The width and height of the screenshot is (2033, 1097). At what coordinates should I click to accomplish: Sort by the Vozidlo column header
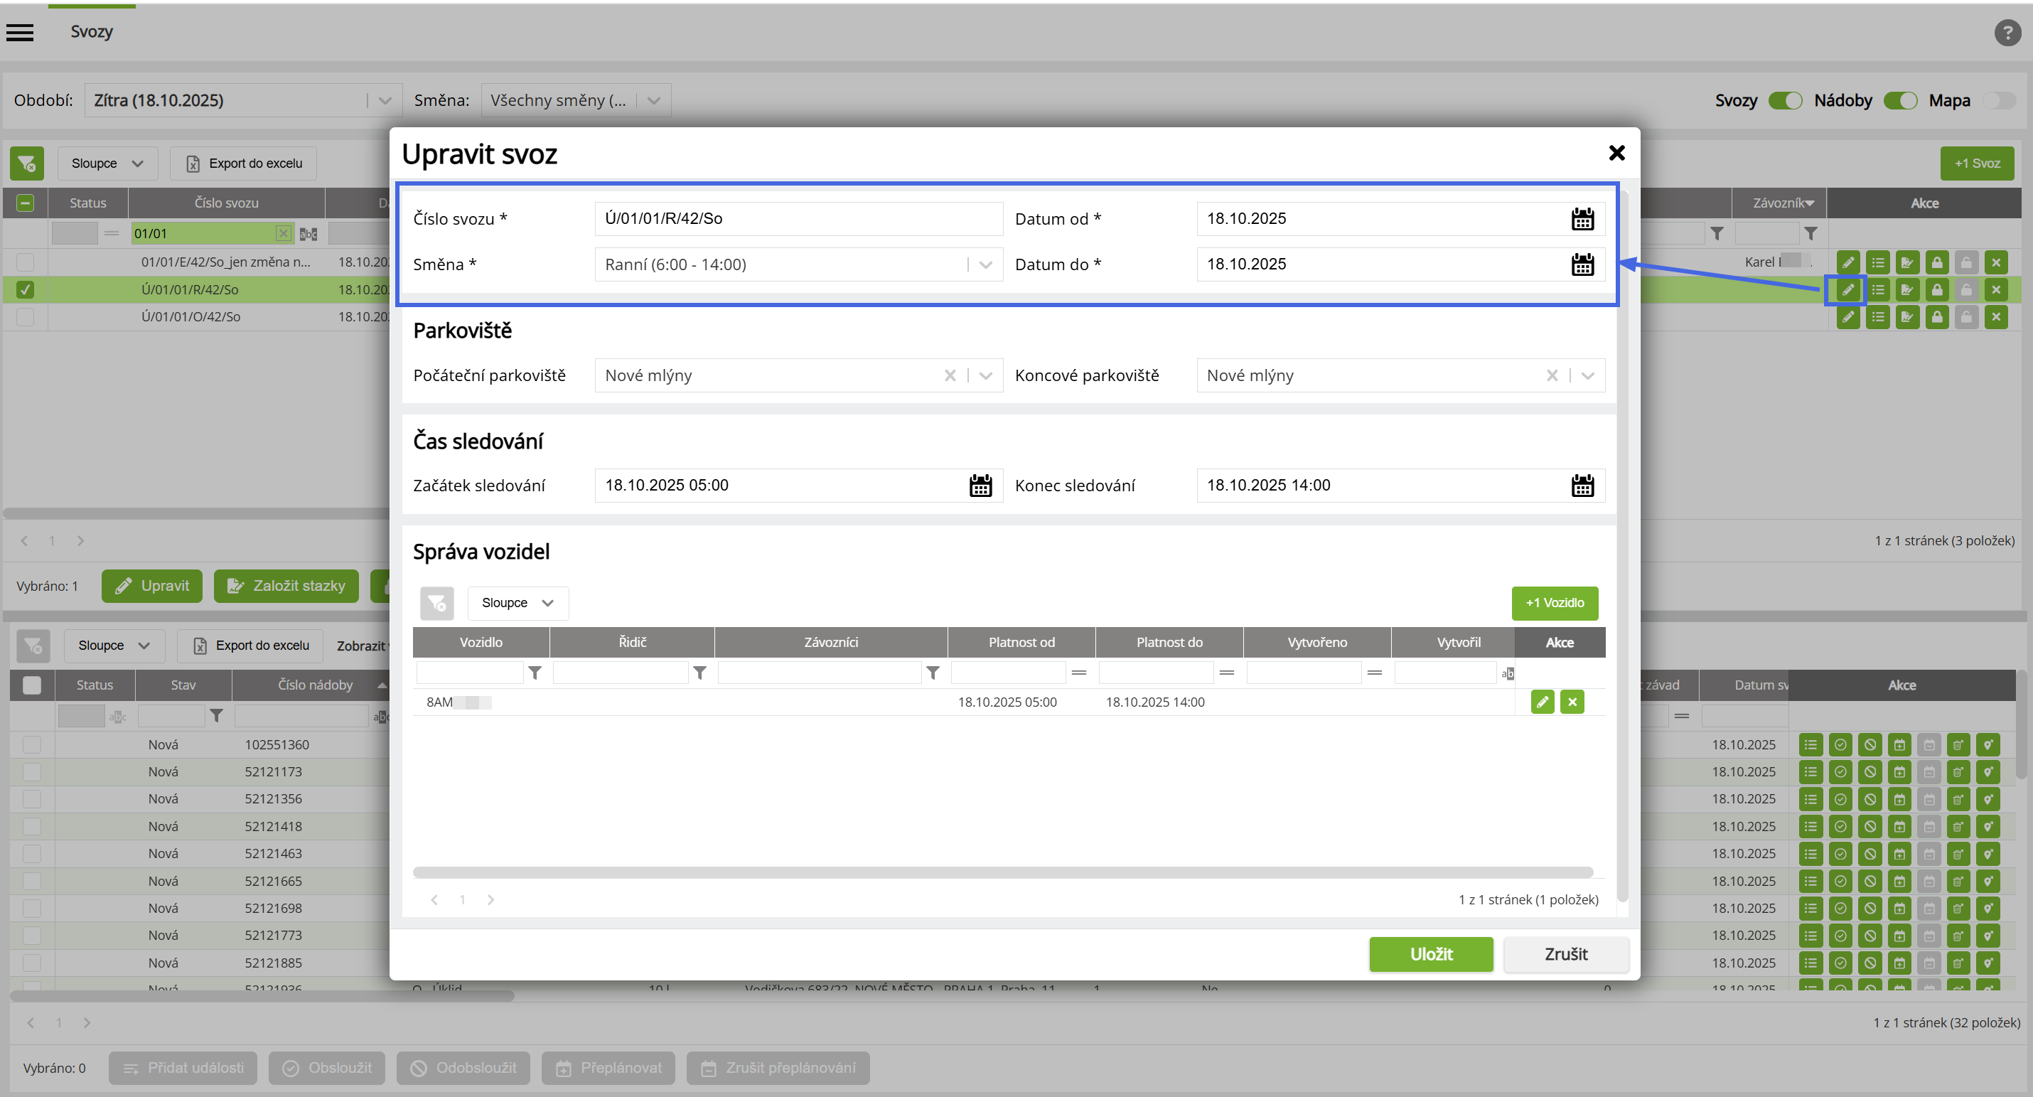pos(481,643)
